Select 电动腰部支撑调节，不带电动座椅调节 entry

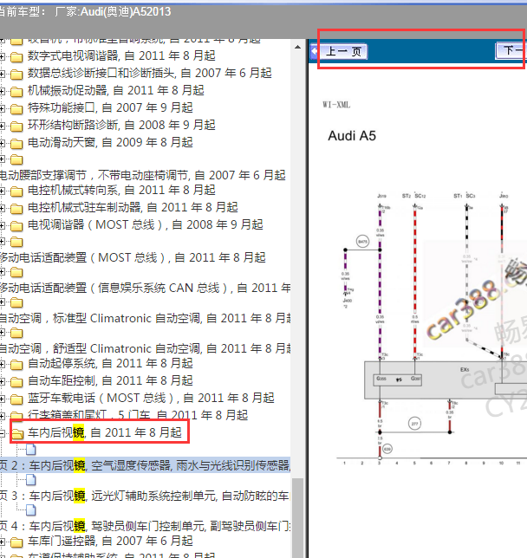[142, 175]
